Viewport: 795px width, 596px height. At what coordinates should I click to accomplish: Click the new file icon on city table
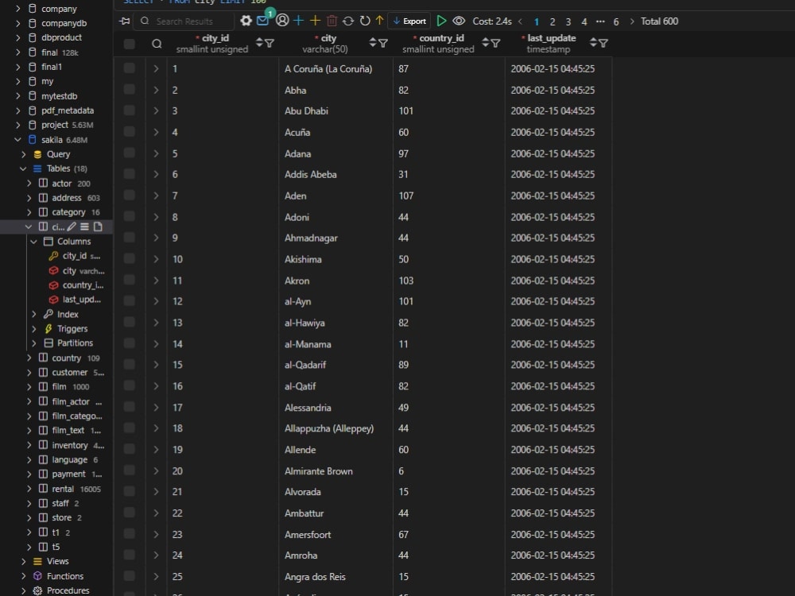(98, 226)
